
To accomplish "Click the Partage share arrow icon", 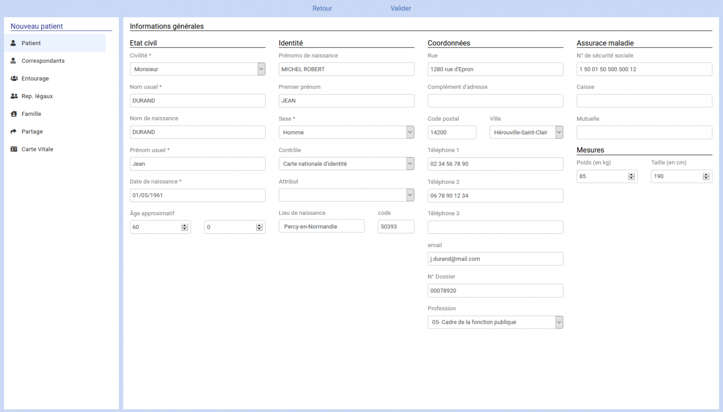I will tap(14, 131).
